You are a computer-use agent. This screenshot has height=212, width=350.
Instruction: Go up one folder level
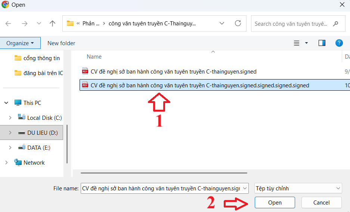(x=53, y=24)
